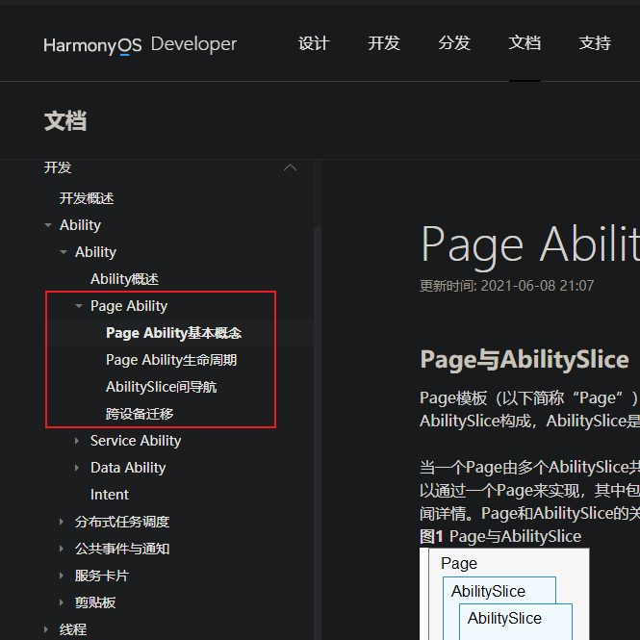Screen dimensions: 640x640
Task: Select Data Ability tree label
Action: coord(128,468)
